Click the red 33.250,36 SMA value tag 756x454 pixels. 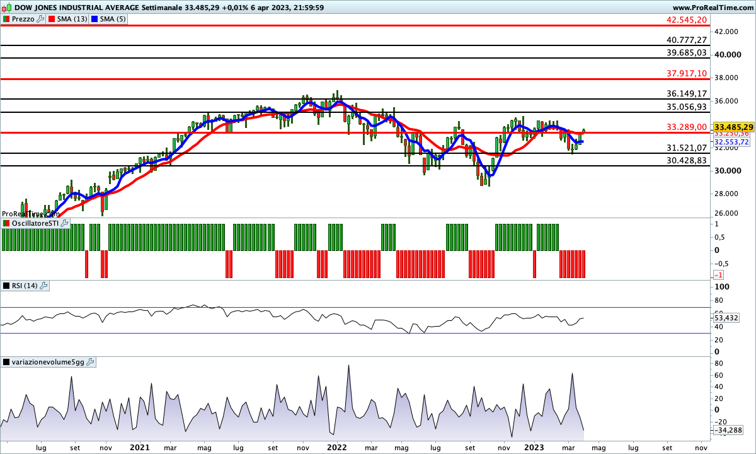pyautogui.click(x=731, y=134)
